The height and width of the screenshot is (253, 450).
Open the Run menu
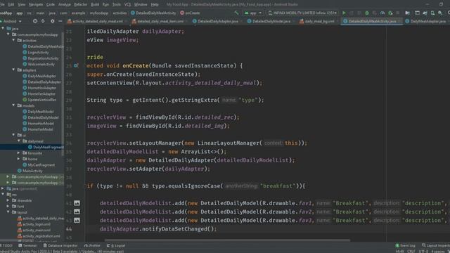pos(105,5)
